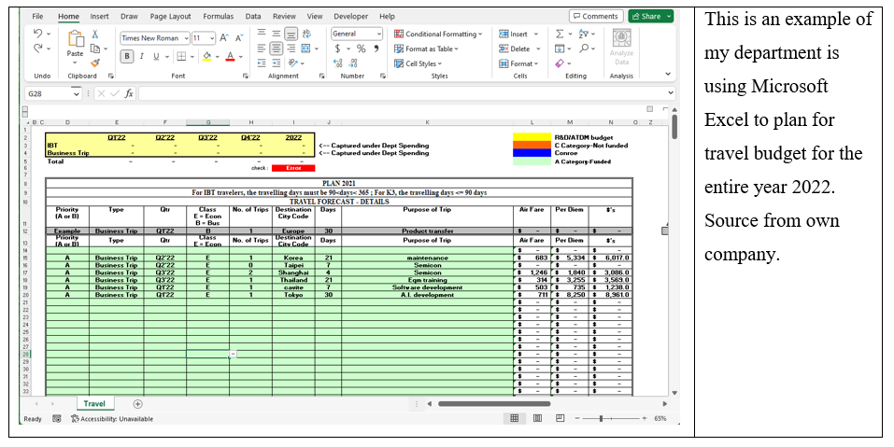Add a new sheet with plus icon
The height and width of the screenshot is (447, 894).
point(137,404)
